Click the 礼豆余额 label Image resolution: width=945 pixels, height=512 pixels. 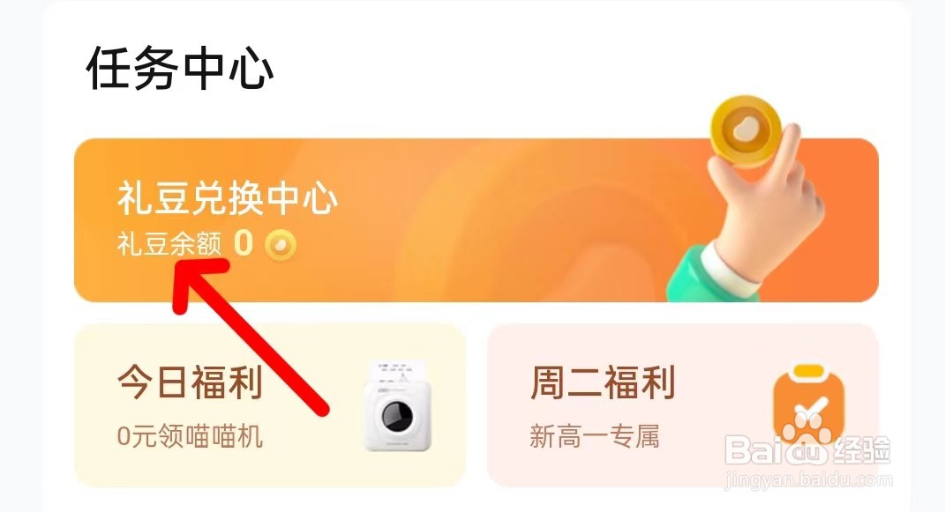tap(169, 244)
